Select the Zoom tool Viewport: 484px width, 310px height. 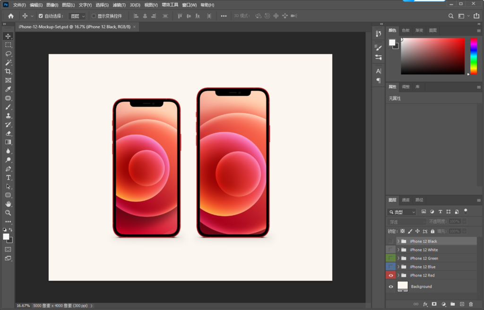pyautogui.click(x=8, y=213)
